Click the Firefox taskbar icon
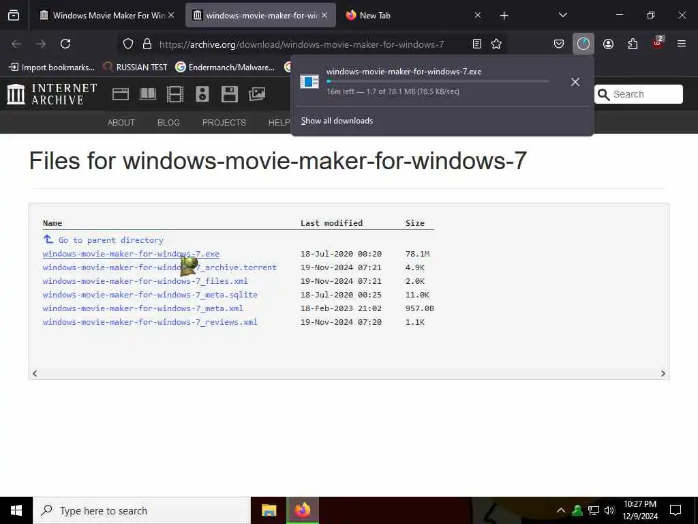The image size is (698, 524). tap(302, 510)
